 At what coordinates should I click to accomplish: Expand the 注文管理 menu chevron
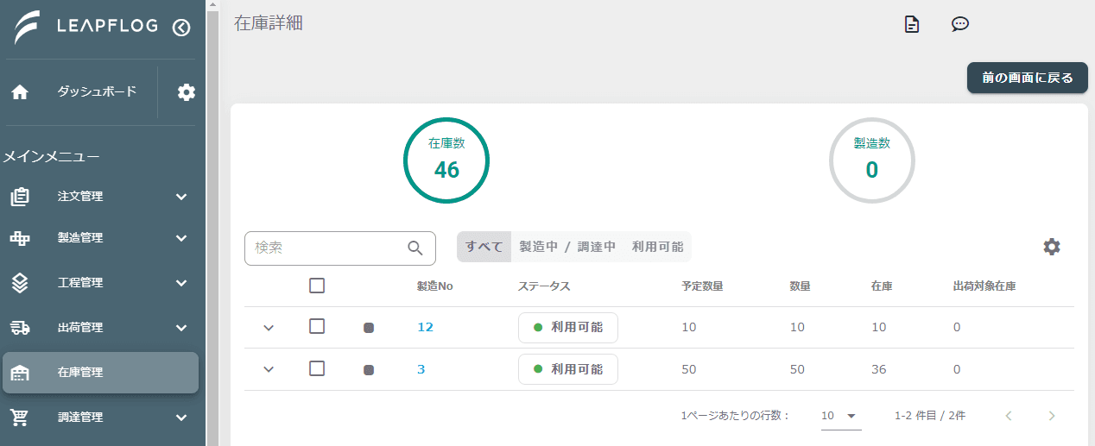181,197
